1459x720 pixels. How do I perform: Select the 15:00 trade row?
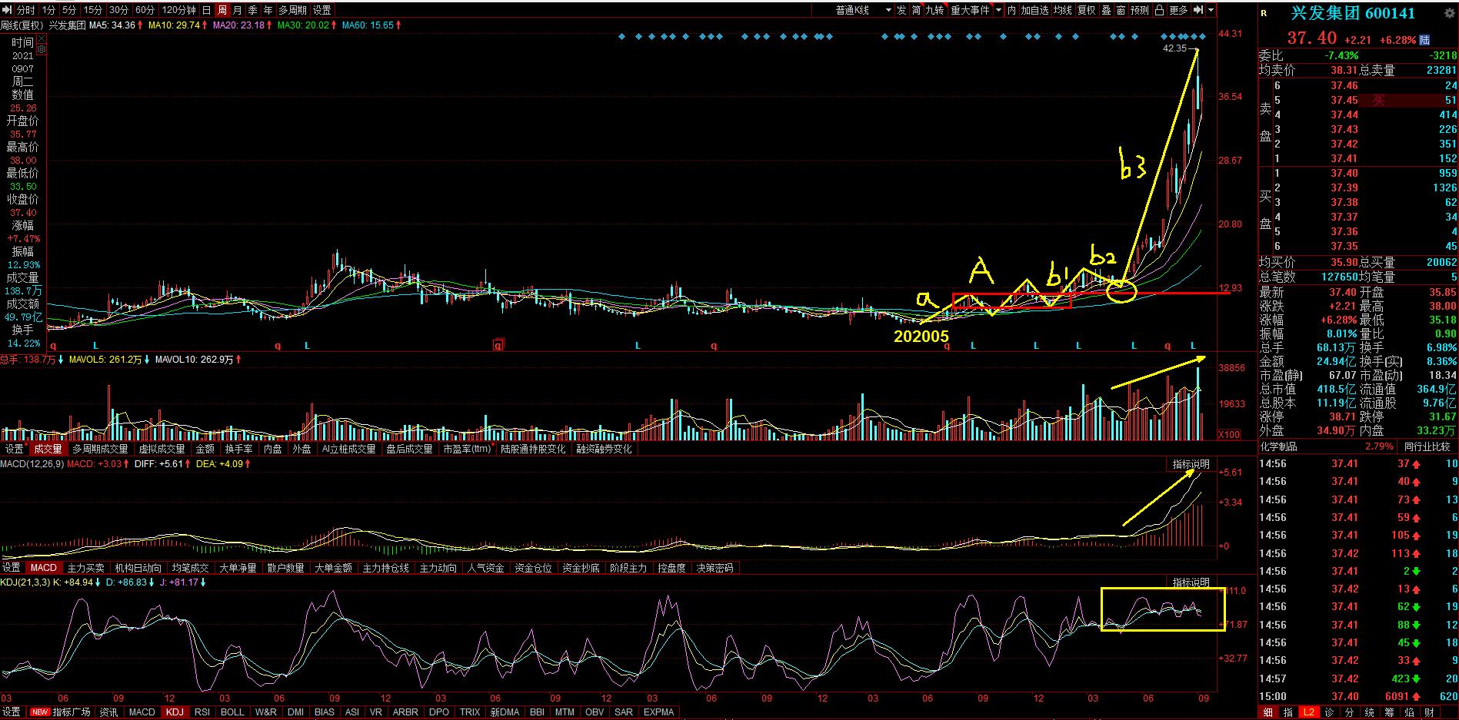click(1358, 696)
